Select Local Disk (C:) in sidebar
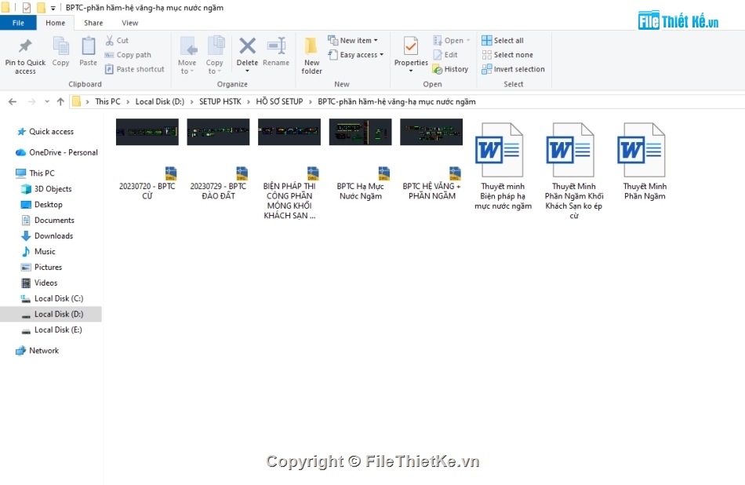This screenshot has height=485, width=745. (x=58, y=298)
